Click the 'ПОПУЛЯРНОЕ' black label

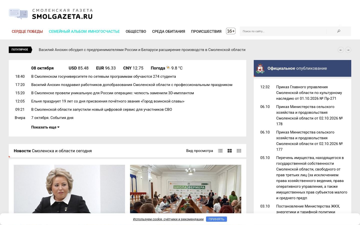(20, 49)
